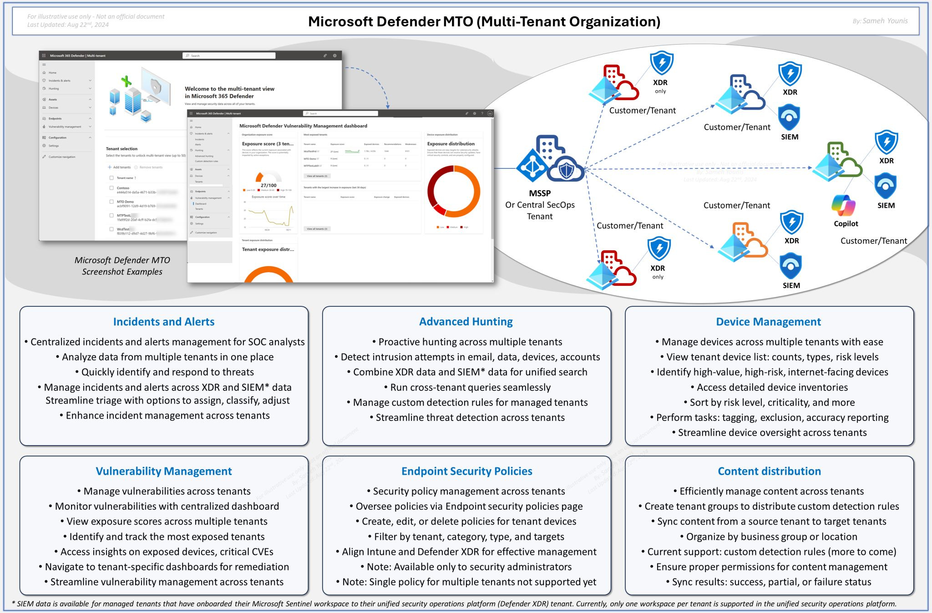This screenshot has width=932, height=613.
Task: Click the Copilot logo icon
Action: (x=844, y=206)
